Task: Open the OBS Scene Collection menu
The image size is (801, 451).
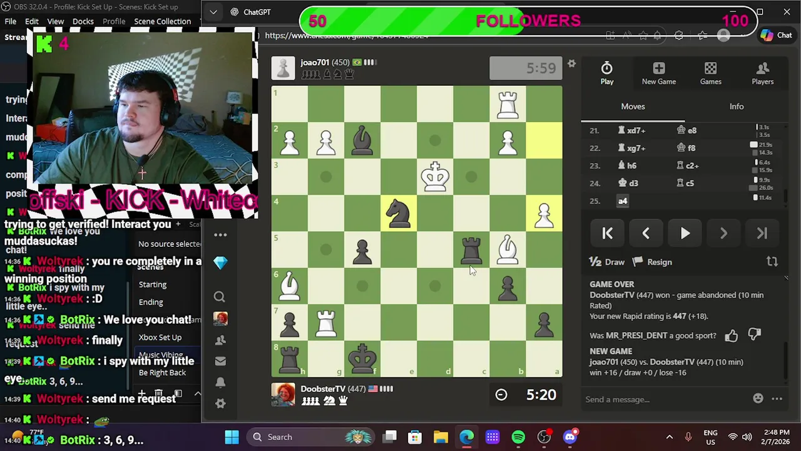Action: click(x=163, y=21)
